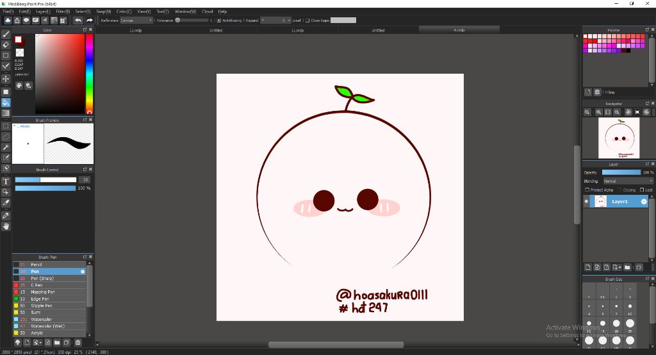The image size is (656, 355).
Task: Zoom out using Navigator magnifier minus
Action: (x=617, y=112)
